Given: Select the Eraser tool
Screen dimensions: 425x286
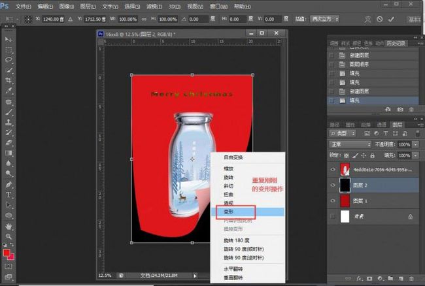Looking at the screenshot, I should (8, 142).
